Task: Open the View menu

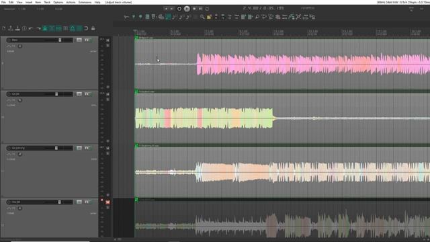Action: [19, 2]
